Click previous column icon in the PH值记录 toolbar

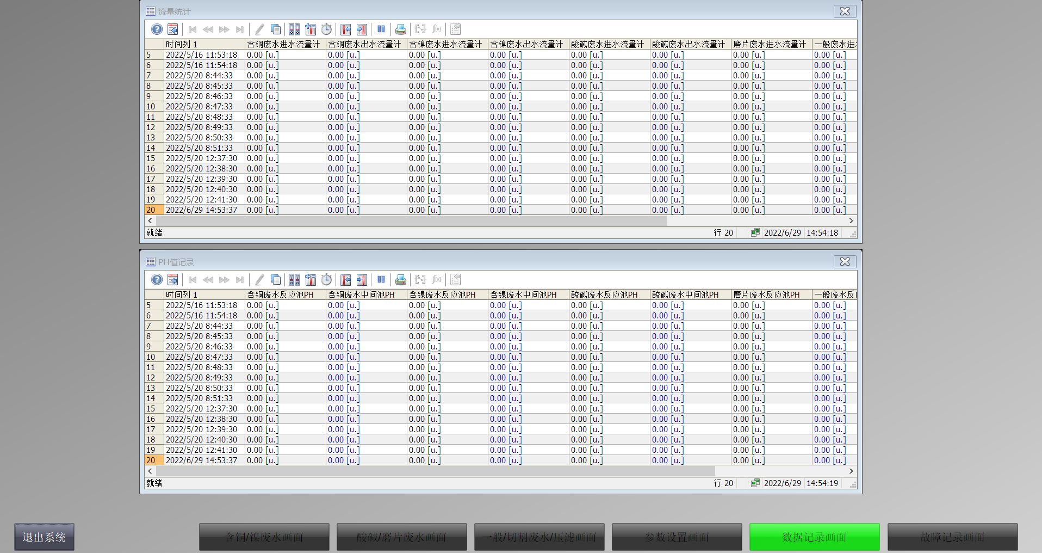coord(346,280)
